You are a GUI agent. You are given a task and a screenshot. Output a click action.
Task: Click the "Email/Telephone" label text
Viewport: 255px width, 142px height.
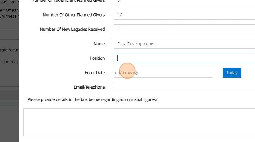(89, 87)
